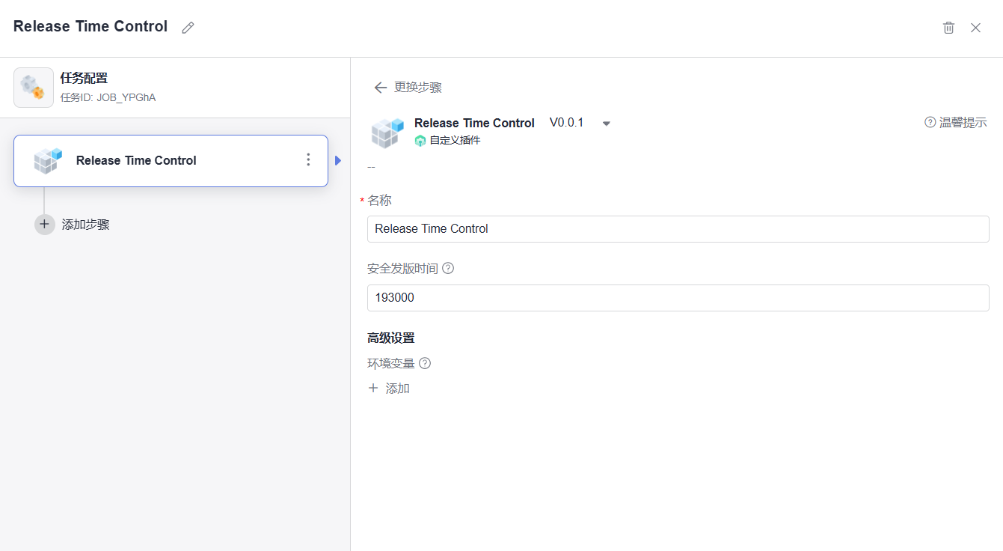The width and height of the screenshot is (1003, 551).
Task: Click the 自定义插件 tag
Action: pos(449,141)
